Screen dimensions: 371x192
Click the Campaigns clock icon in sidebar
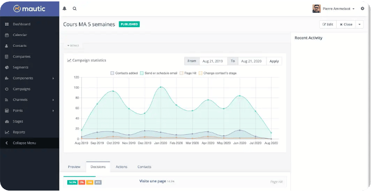(7, 89)
